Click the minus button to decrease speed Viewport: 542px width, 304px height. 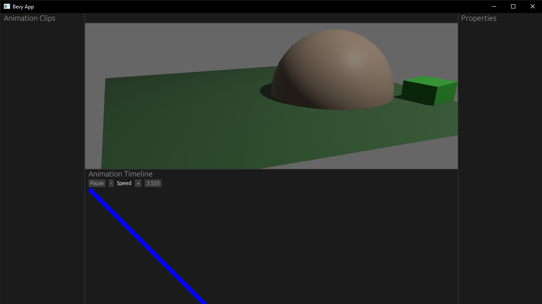111,183
